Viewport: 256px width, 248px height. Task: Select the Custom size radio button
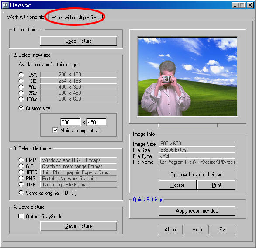tap(21, 108)
